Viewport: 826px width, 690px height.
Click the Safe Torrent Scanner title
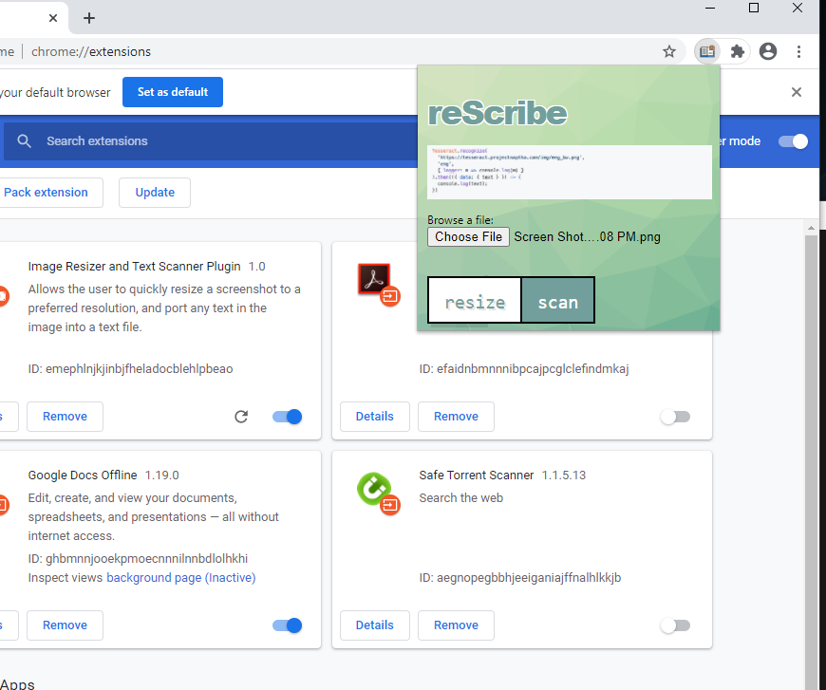pyautogui.click(x=477, y=476)
